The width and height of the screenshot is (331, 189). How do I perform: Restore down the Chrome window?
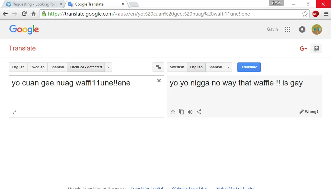click(x=308, y=4)
